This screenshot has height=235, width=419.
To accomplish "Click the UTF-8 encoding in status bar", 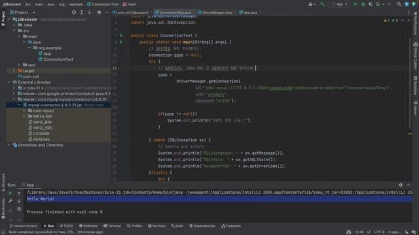I will 380,232.
